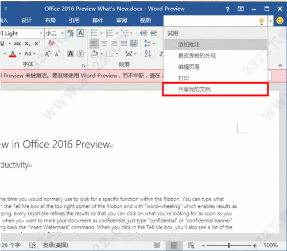Toggle center alignment

104,44
